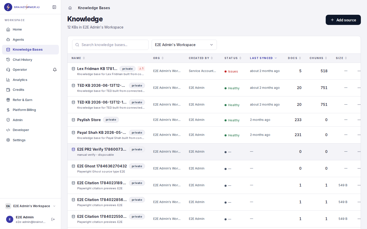Open the Psylish Store knowledge base
Viewport: 367px width, 229px height.
(x=89, y=120)
